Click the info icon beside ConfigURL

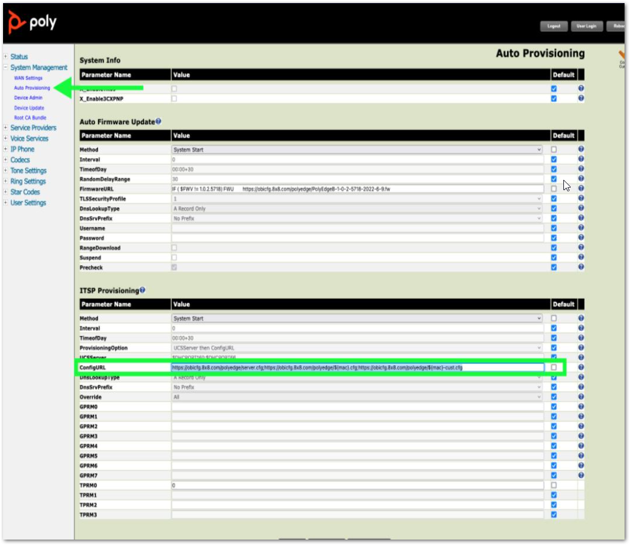pos(580,368)
